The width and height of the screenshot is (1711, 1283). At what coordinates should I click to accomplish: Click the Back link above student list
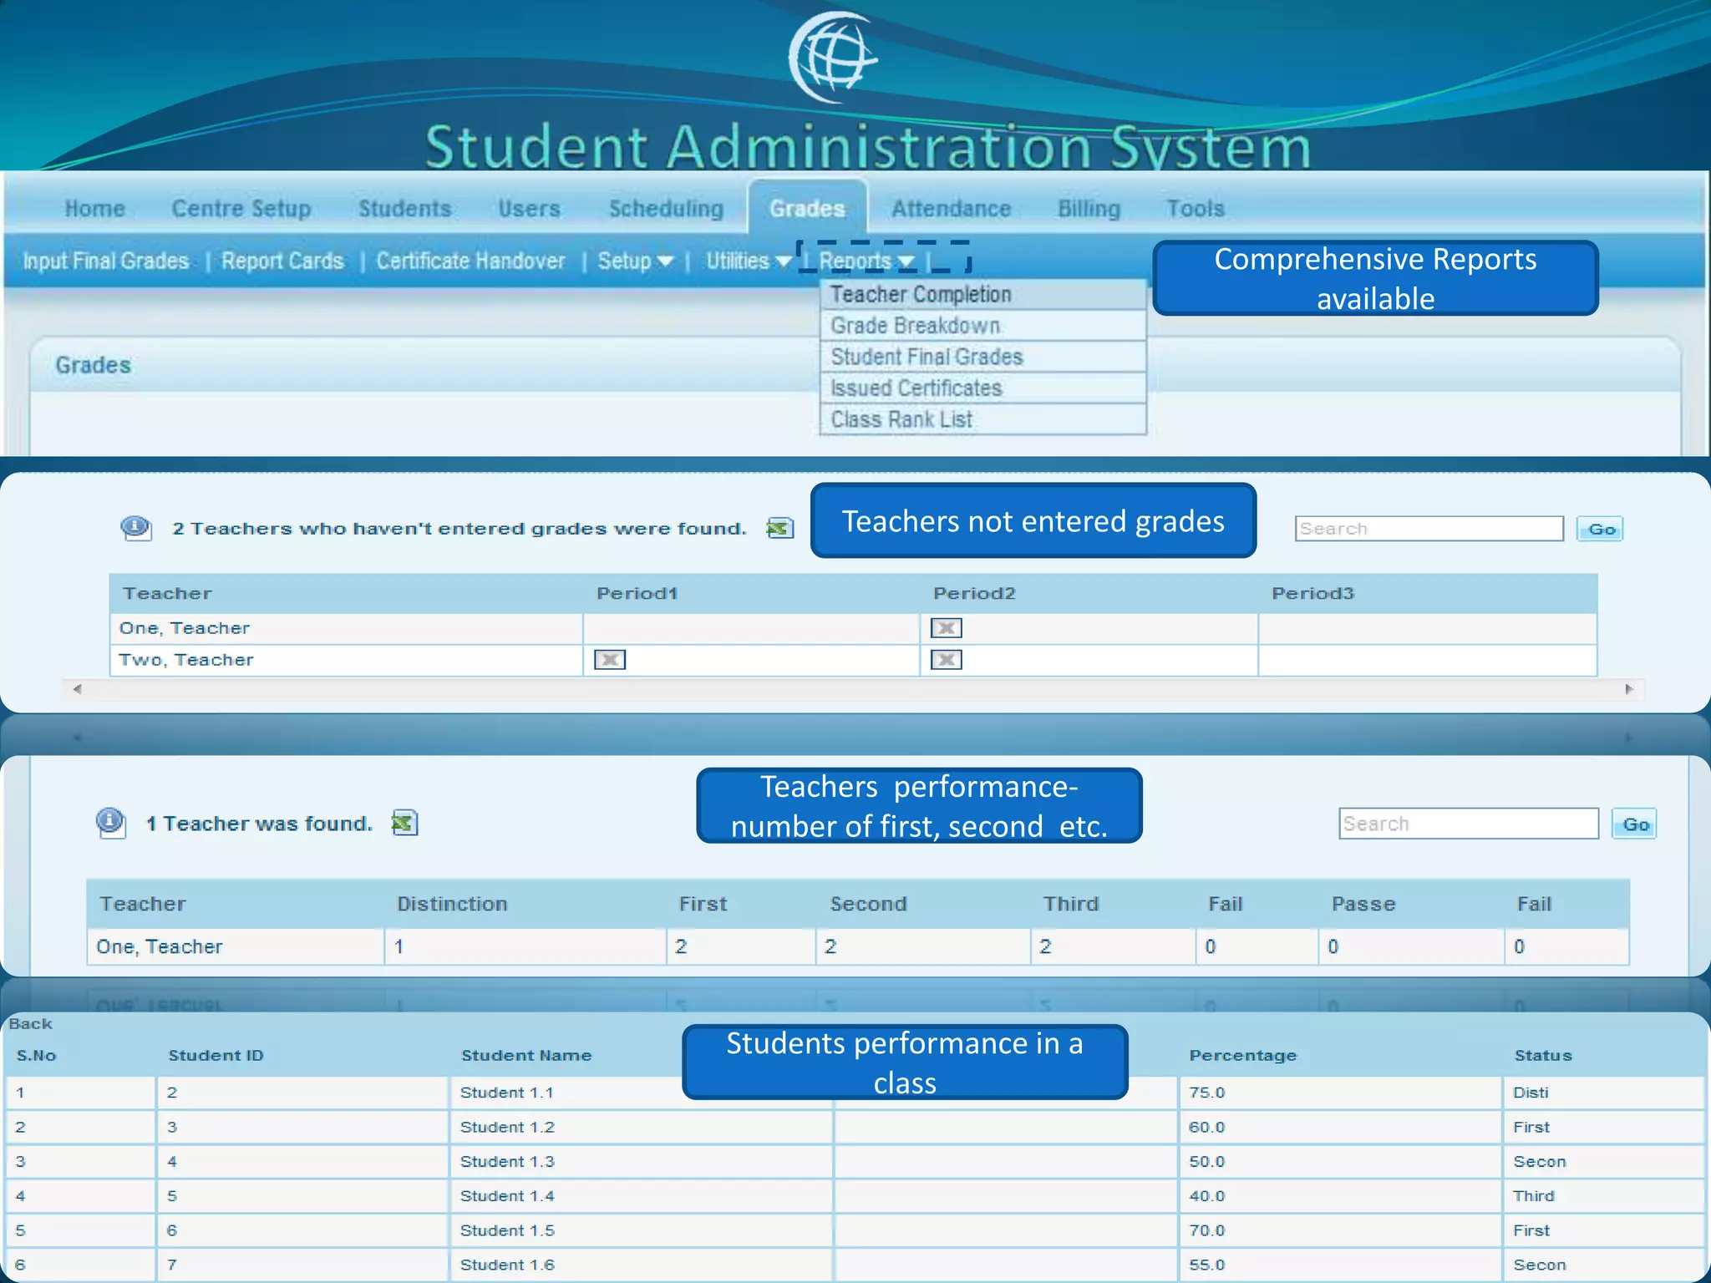click(30, 1024)
